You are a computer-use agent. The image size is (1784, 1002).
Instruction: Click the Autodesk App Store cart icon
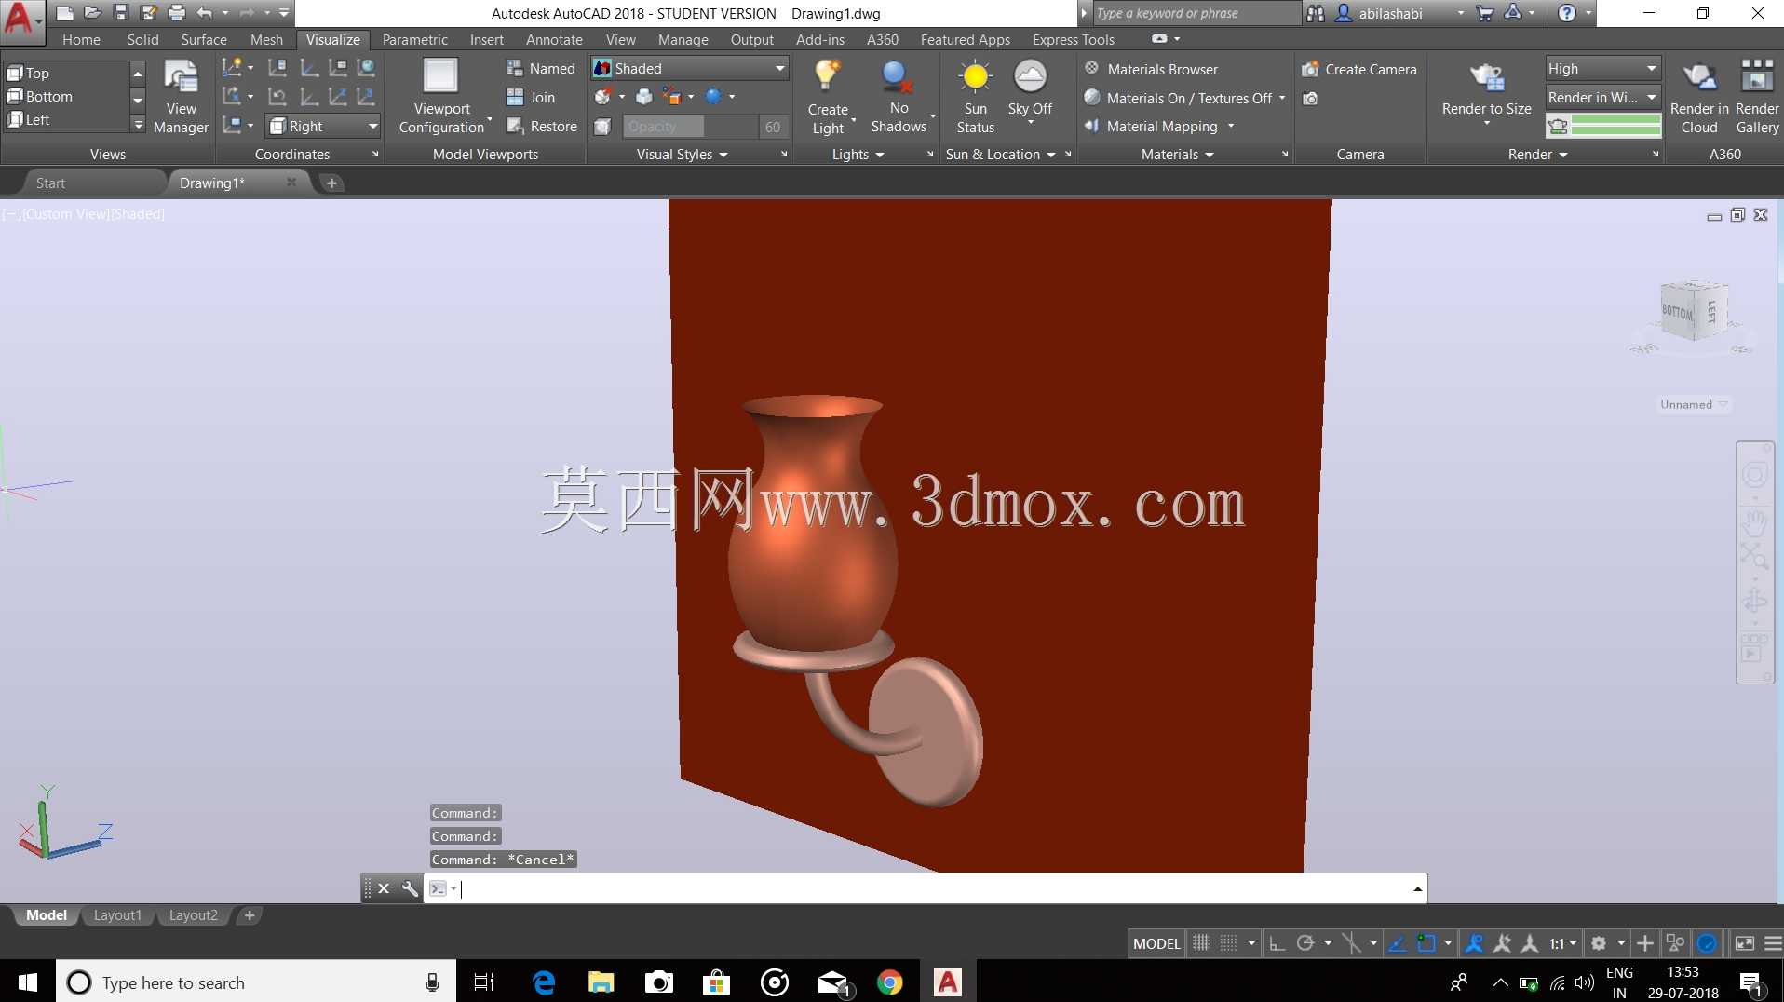pyautogui.click(x=1485, y=13)
